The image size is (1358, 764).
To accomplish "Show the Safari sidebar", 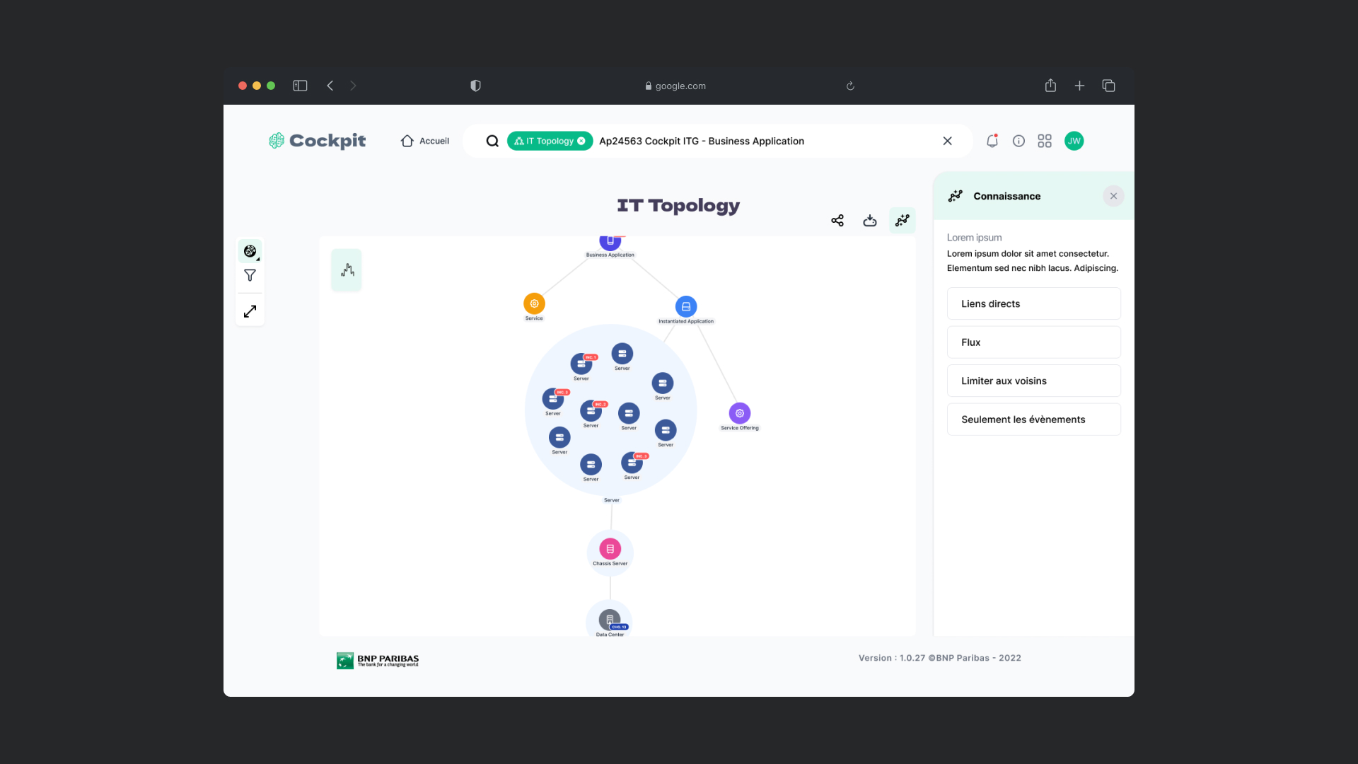I will [x=300, y=86].
